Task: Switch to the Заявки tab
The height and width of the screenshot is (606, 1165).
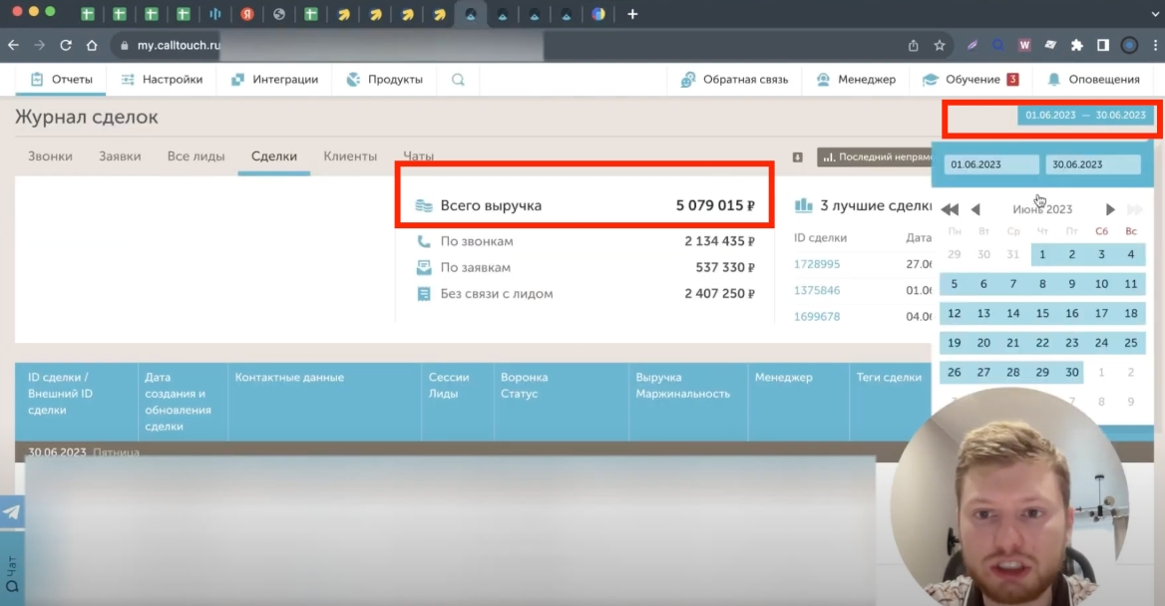Action: tap(120, 155)
